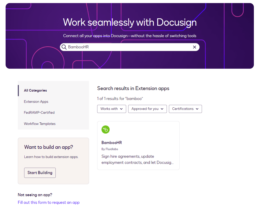Choose the FedRAMP-Certified category
This screenshot has height=215, width=262.
click(x=39, y=112)
